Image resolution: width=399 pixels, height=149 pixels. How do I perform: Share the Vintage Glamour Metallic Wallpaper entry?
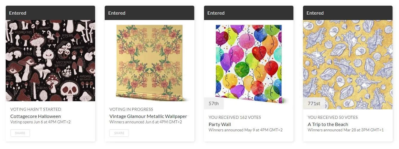point(119,133)
